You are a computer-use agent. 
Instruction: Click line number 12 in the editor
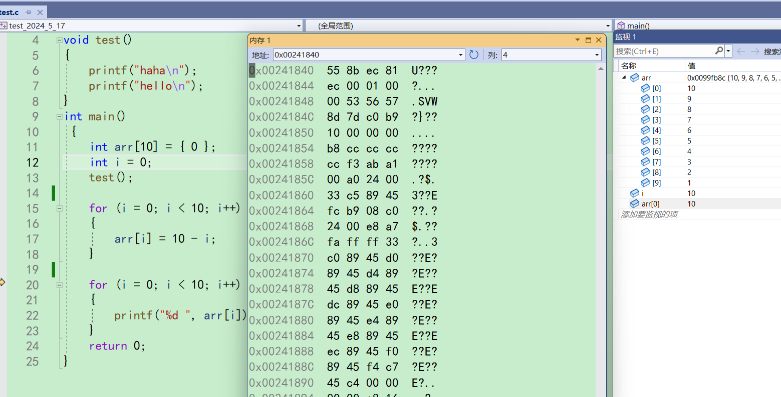click(33, 162)
